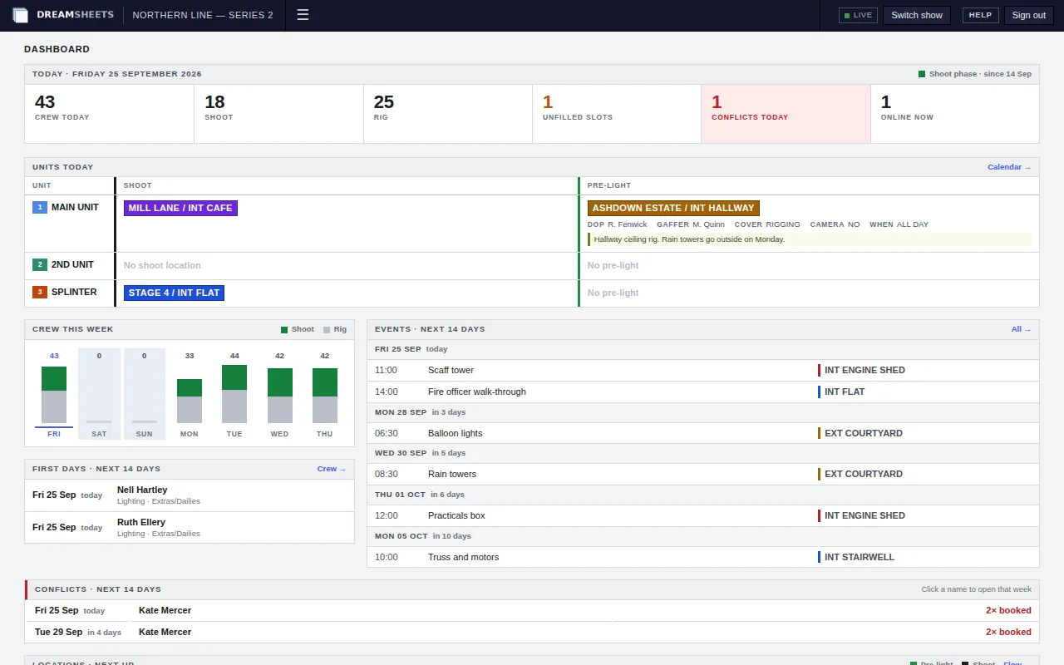Select the Unfilled Slots stat card

point(618,114)
